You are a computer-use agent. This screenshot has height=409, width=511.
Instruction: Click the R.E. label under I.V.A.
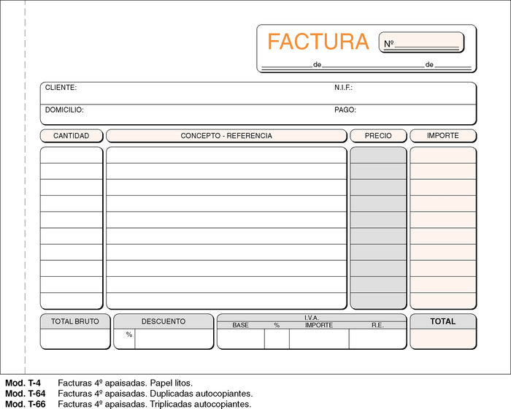tap(377, 325)
